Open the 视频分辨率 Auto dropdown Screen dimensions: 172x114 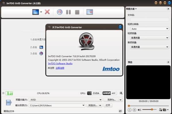coord(150,29)
